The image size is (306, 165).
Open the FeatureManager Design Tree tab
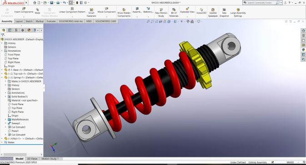pyautogui.click(x=4, y=30)
